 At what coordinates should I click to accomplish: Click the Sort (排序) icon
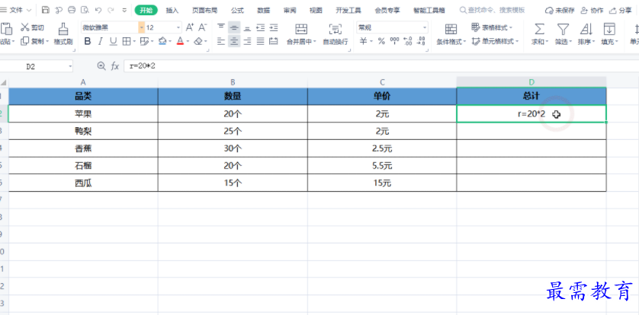(x=586, y=29)
